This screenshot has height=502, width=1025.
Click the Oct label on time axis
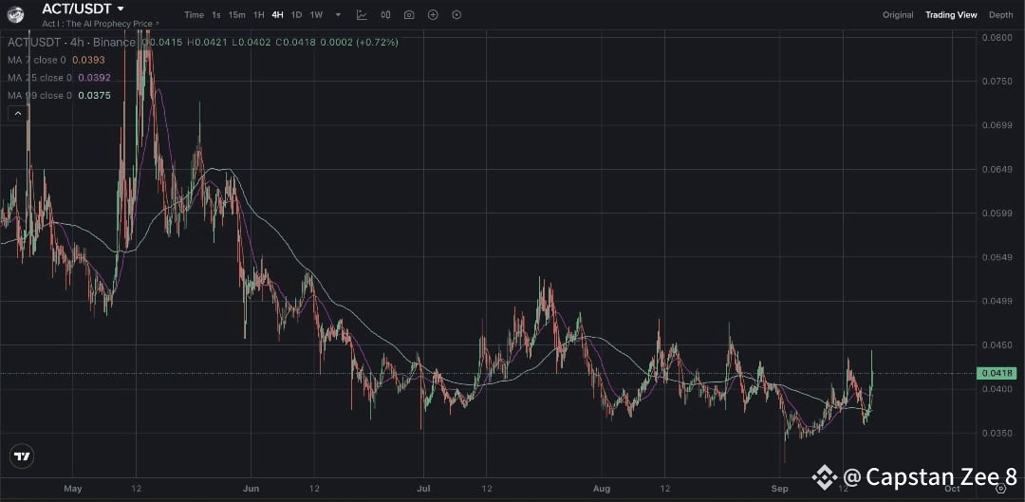953,489
